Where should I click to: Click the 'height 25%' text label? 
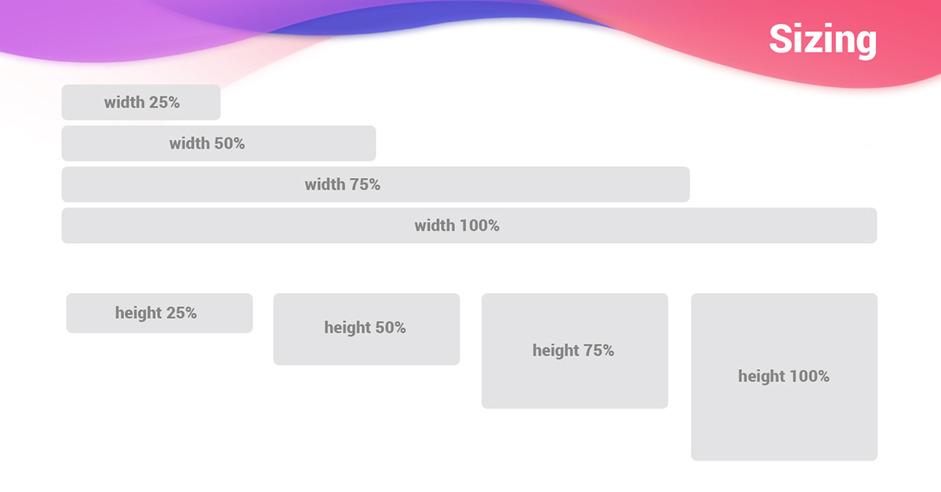[x=156, y=313]
